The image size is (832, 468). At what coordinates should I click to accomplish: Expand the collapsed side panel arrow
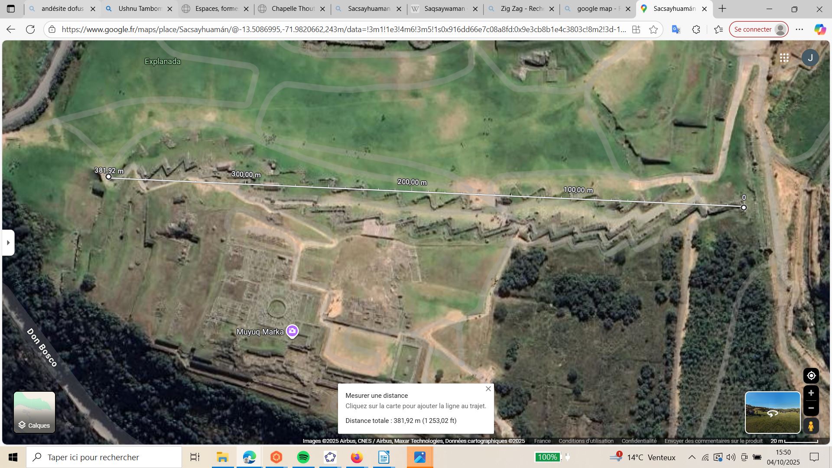[x=8, y=243]
